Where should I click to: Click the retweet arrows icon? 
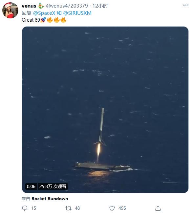(68, 208)
